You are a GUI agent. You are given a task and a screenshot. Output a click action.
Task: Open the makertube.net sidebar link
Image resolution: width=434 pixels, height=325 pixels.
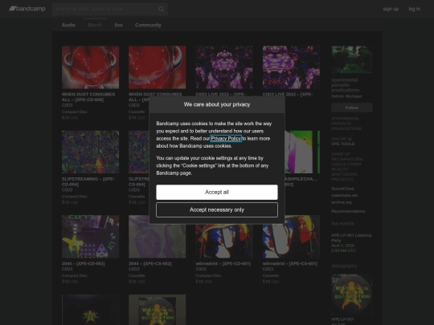pos(344,195)
